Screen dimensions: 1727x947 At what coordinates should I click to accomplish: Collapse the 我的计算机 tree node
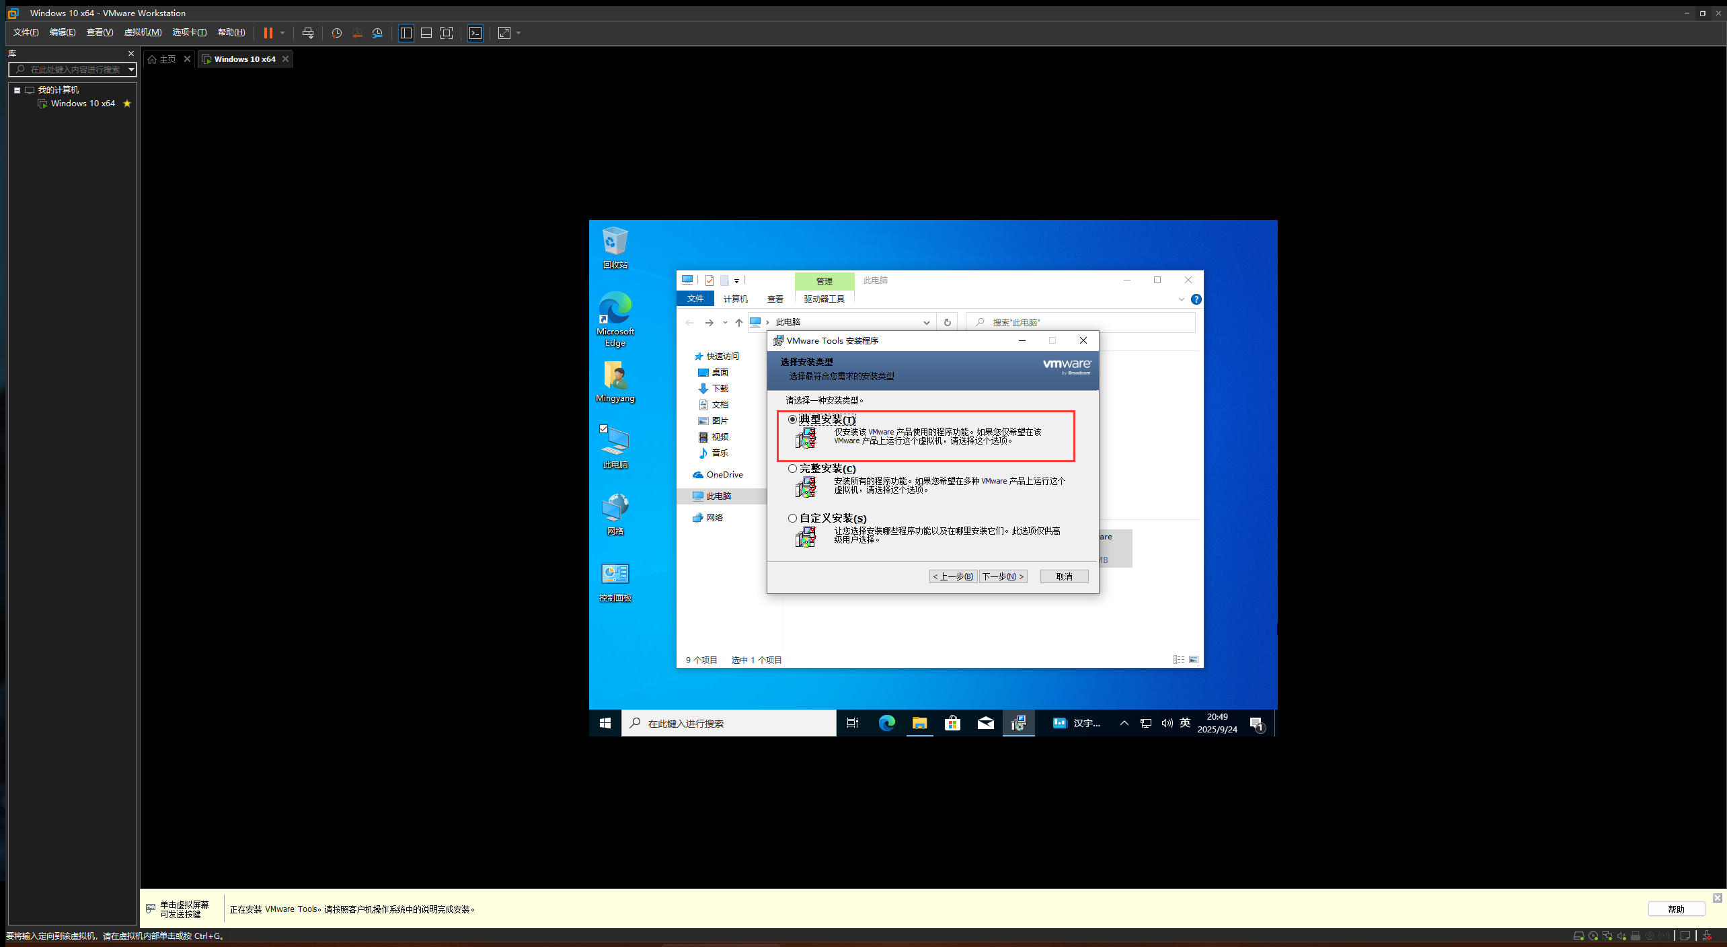[17, 89]
